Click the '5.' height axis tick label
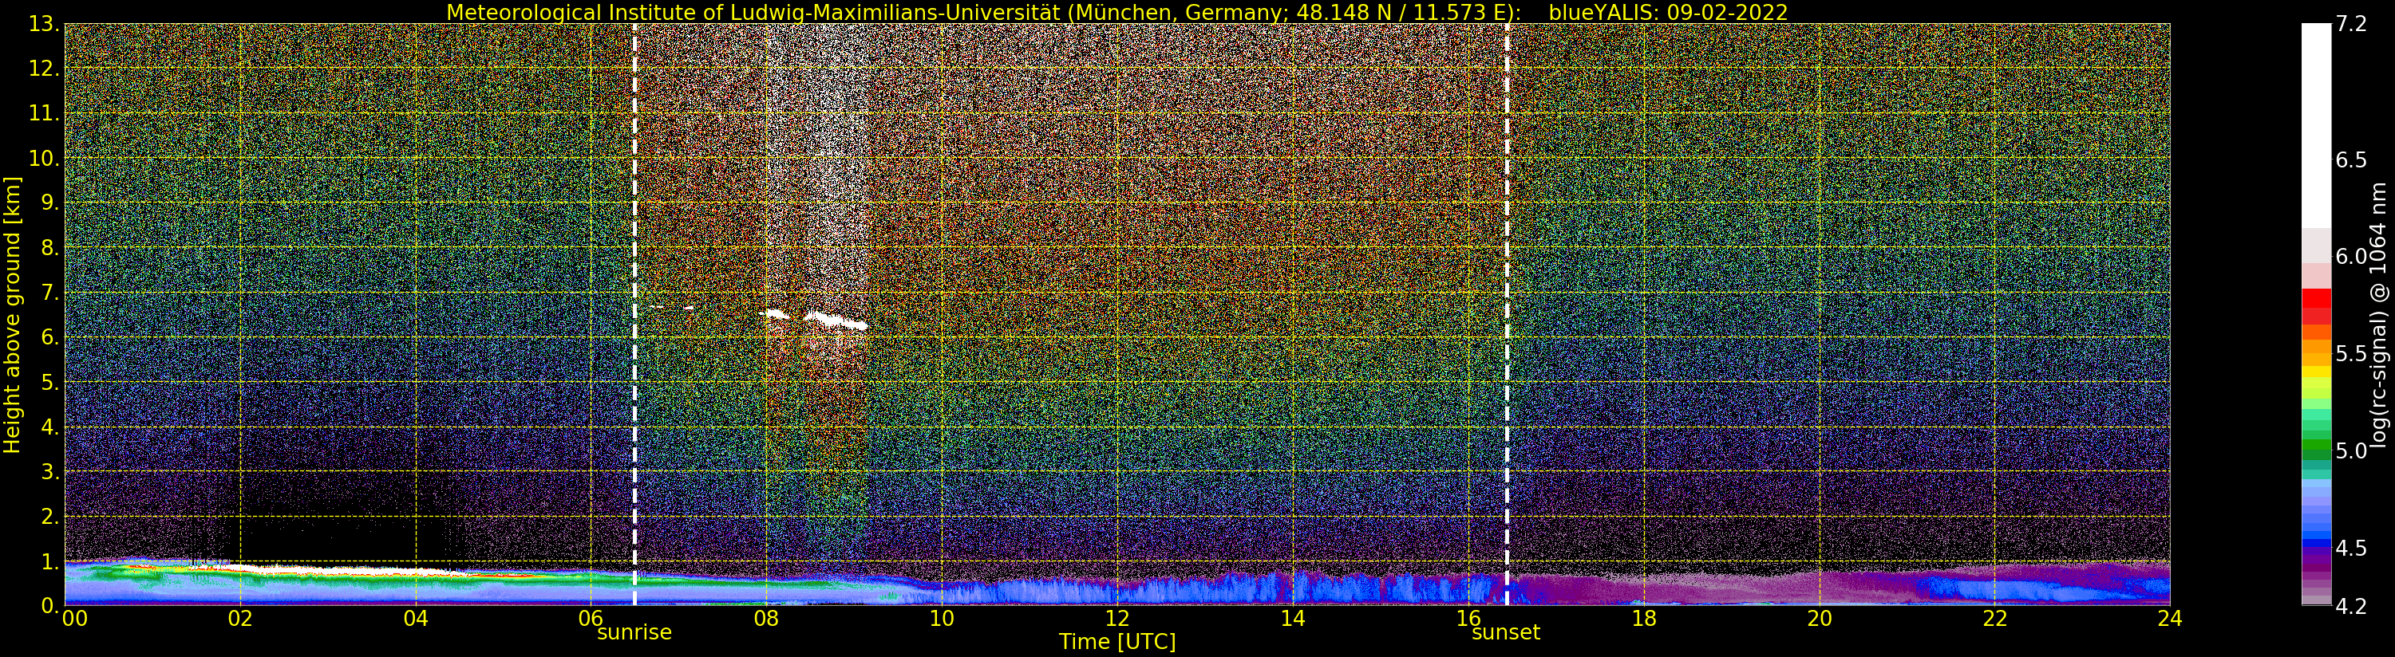The width and height of the screenshot is (2395, 657). (x=49, y=382)
